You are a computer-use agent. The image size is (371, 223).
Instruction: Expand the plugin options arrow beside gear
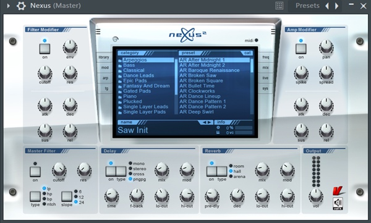8,6
